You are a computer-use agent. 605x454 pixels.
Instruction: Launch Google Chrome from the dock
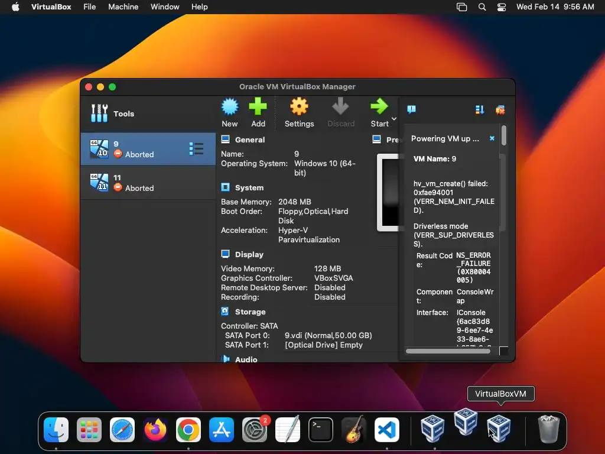point(188,430)
